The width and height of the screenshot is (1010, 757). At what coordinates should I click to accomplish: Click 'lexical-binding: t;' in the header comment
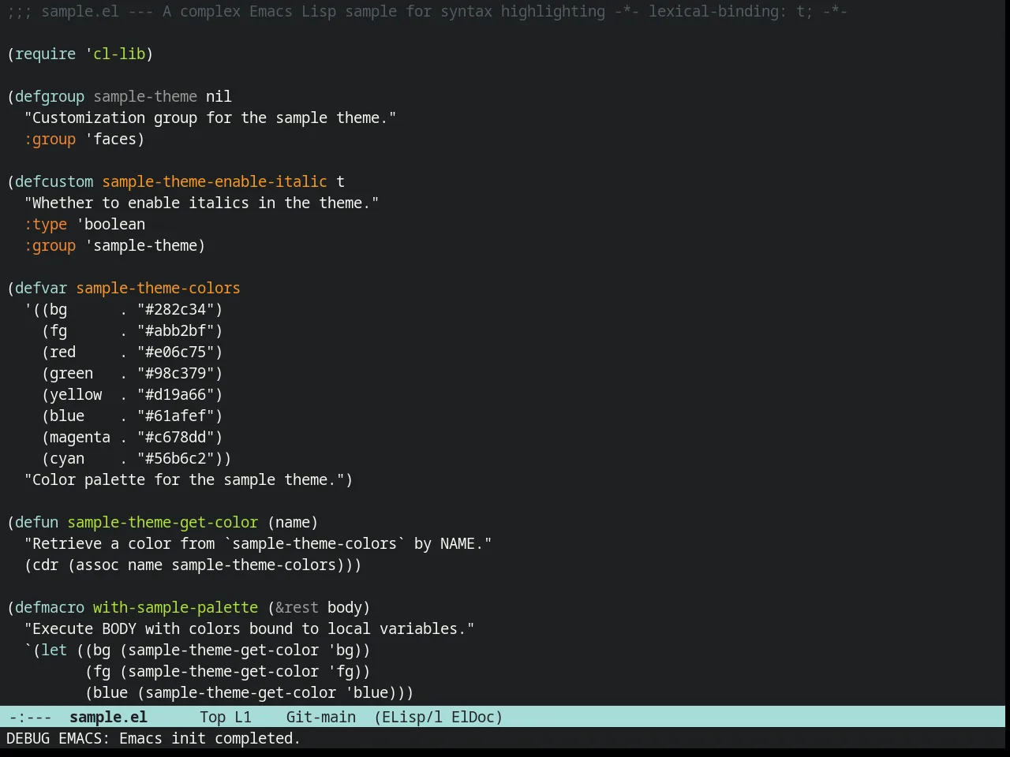pyautogui.click(x=731, y=11)
